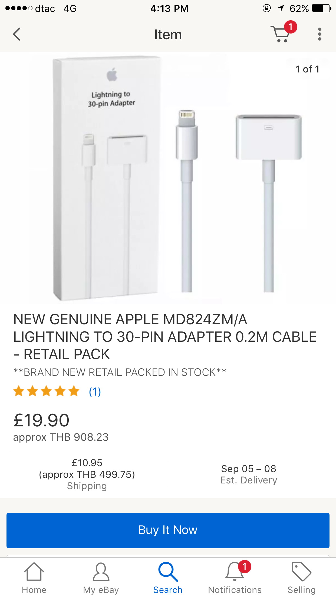Image resolution: width=336 pixels, height=597 pixels.
Task: Tap the Search magnifier icon
Action: click(x=168, y=572)
